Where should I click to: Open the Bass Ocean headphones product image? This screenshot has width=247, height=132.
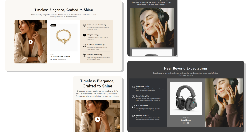point(186,98)
